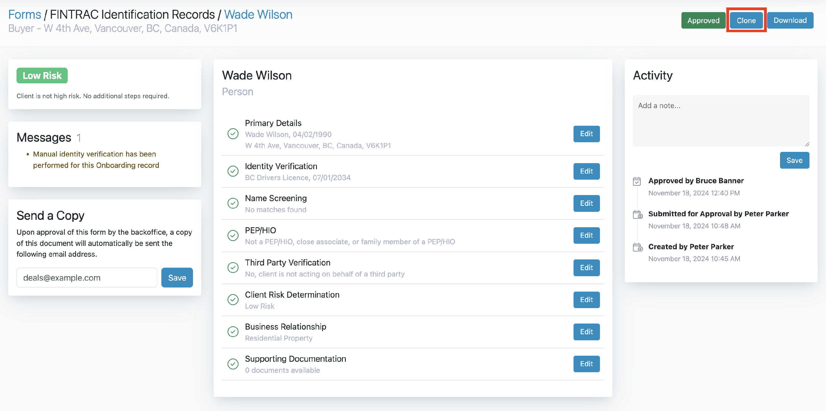Click the Created by Peter Parker calendar icon
The image size is (826, 411).
click(x=637, y=248)
